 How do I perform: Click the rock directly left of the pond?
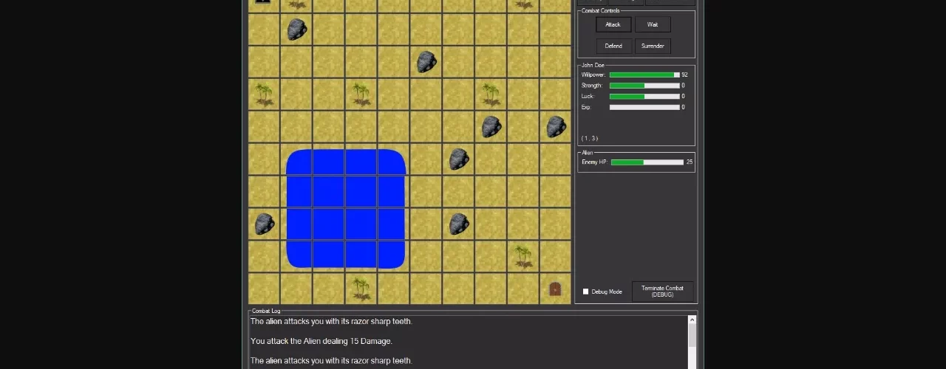(x=264, y=224)
